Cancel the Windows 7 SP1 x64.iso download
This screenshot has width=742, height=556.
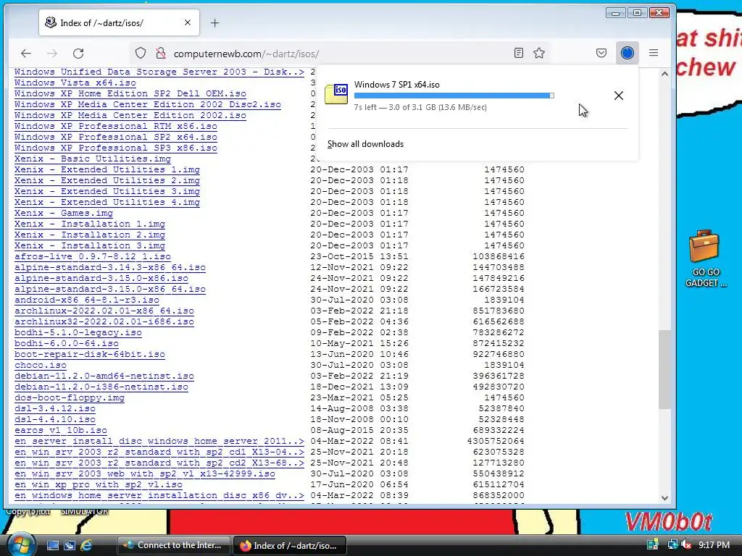[619, 96]
